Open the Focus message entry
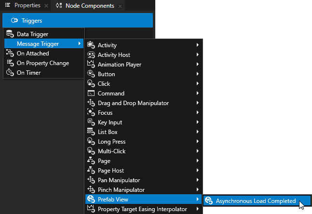The height and width of the screenshot is (214, 312). (144, 113)
